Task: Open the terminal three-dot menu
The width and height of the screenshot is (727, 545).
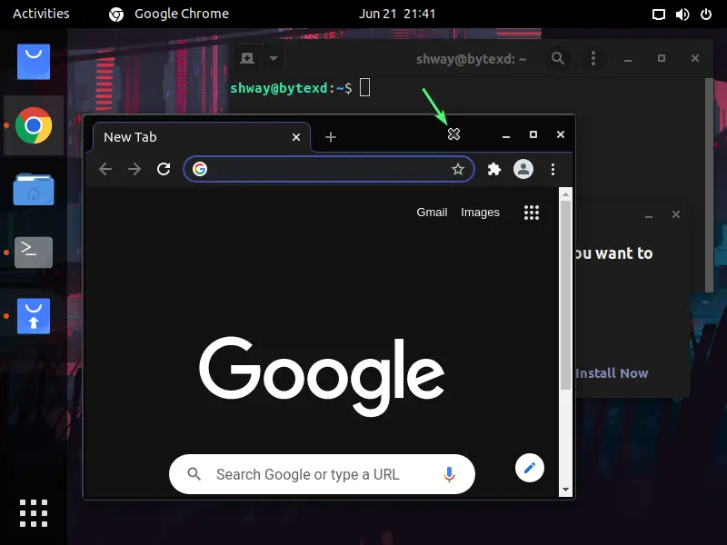Action: [593, 58]
